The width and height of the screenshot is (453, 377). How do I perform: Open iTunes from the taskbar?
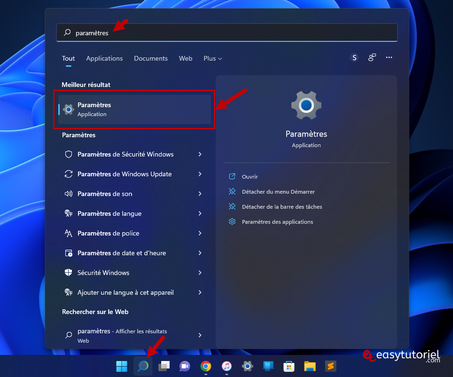227,366
